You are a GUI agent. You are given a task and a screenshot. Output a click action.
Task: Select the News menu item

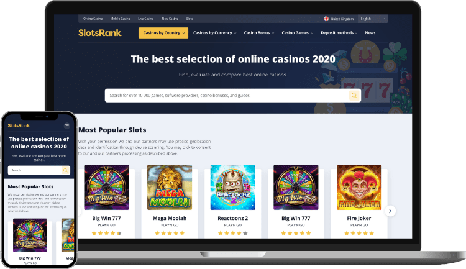pos(370,33)
